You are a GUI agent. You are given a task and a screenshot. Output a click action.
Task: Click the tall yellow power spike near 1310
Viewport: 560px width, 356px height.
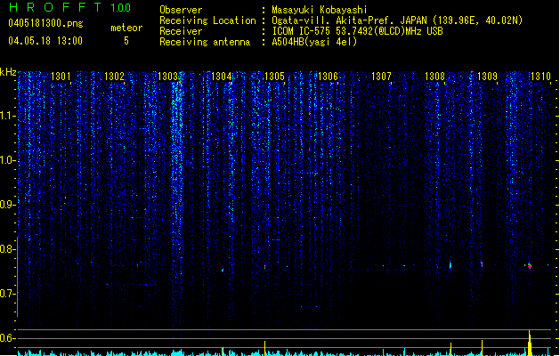point(530,343)
